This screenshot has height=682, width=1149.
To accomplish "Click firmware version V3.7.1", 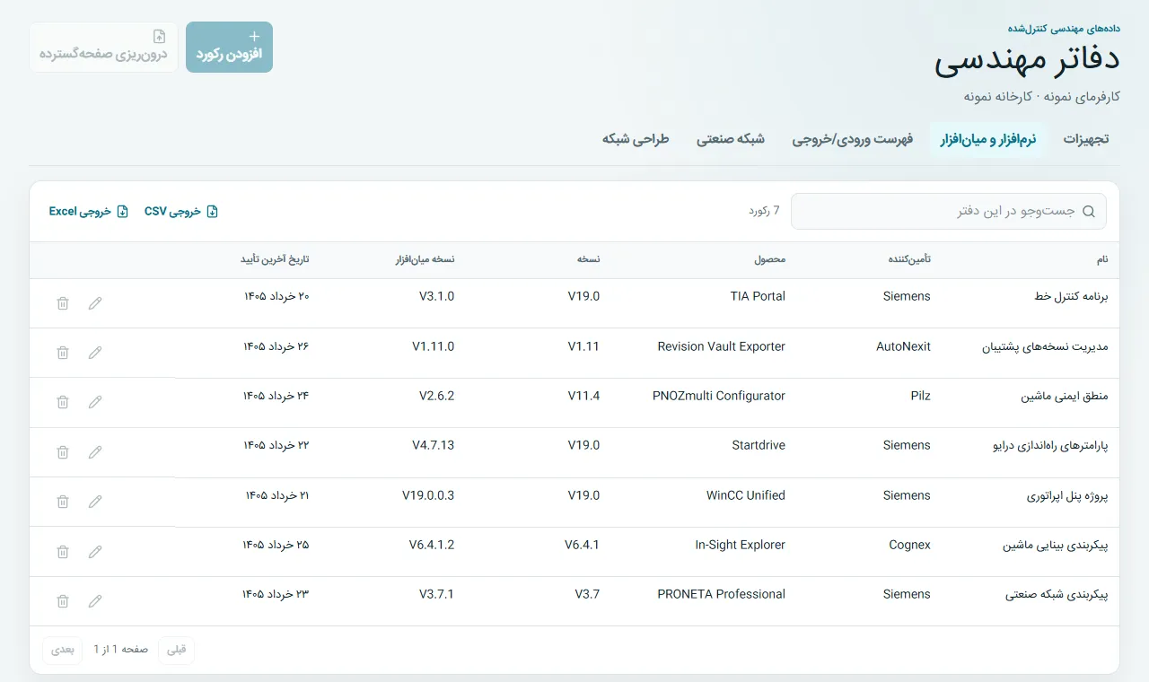I will (436, 594).
